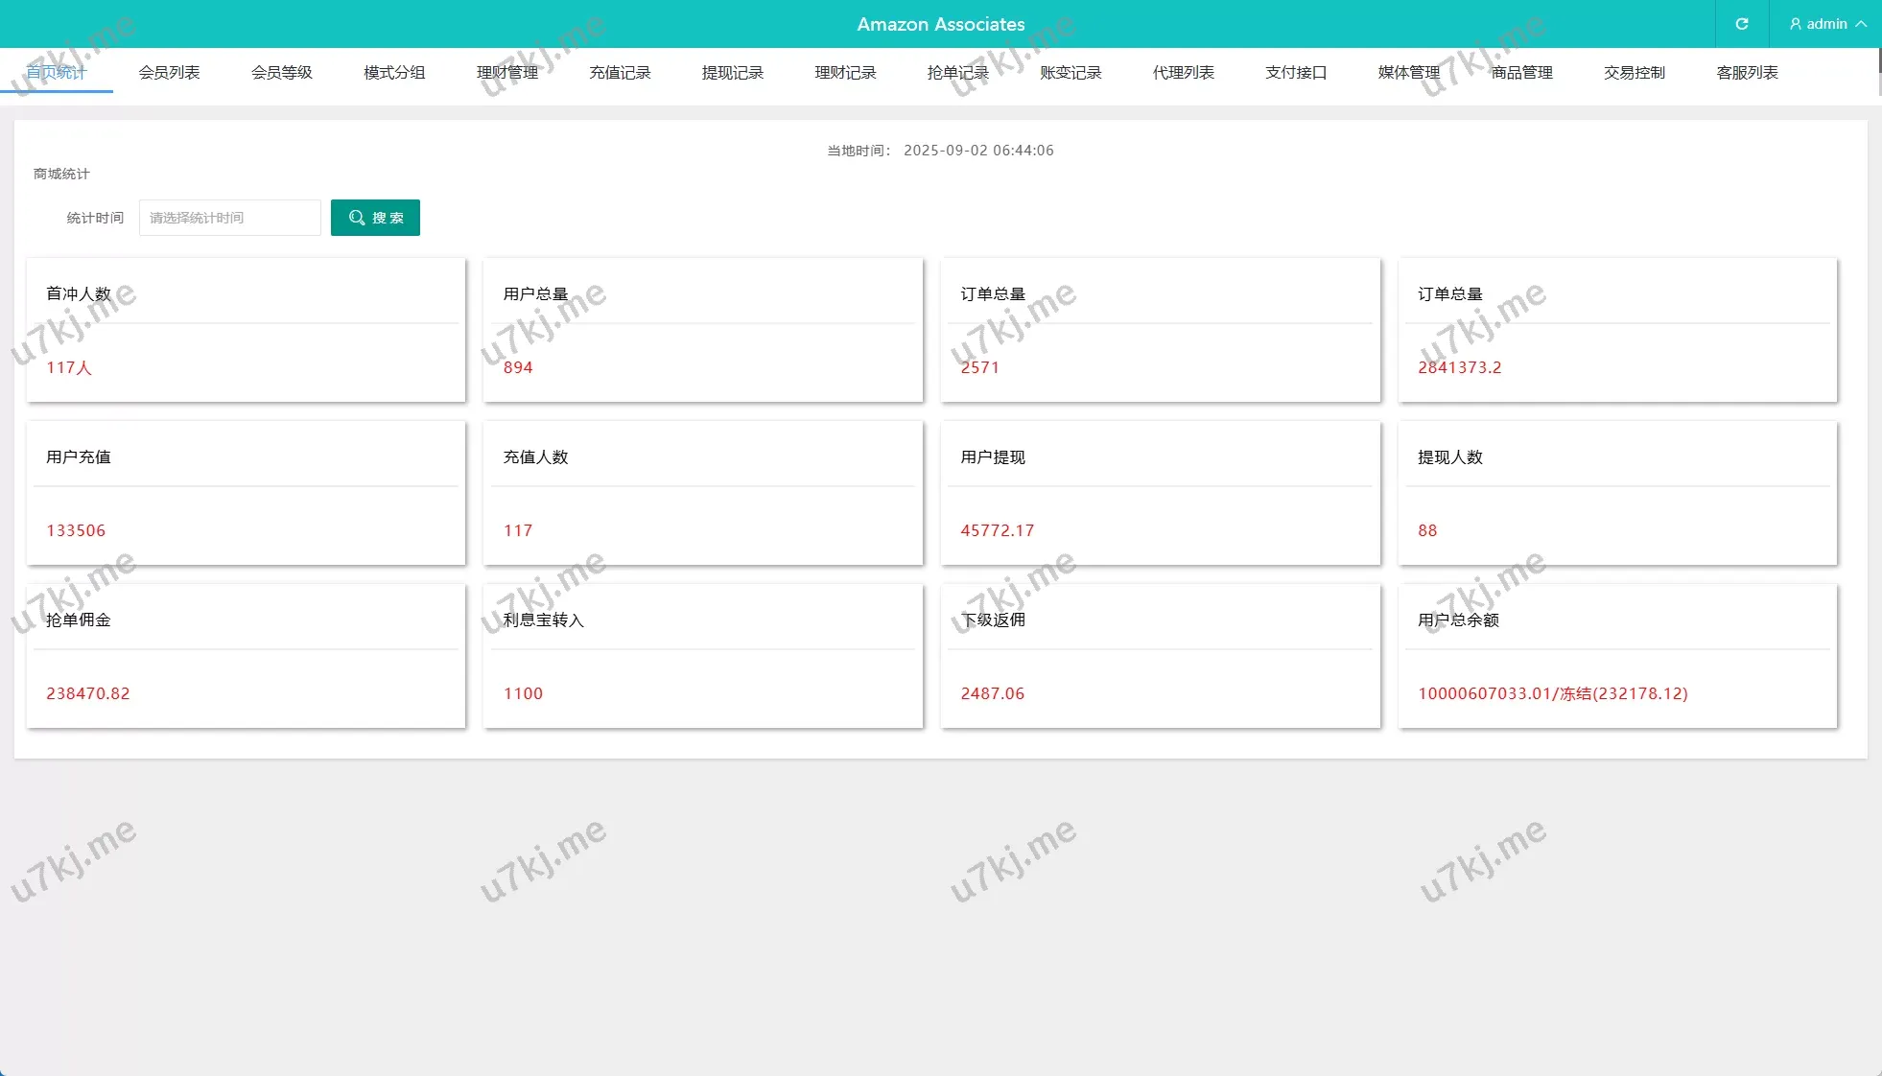Go to the 理财管理 tab
Viewport: 1882px width, 1076px height.
pos(507,73)
